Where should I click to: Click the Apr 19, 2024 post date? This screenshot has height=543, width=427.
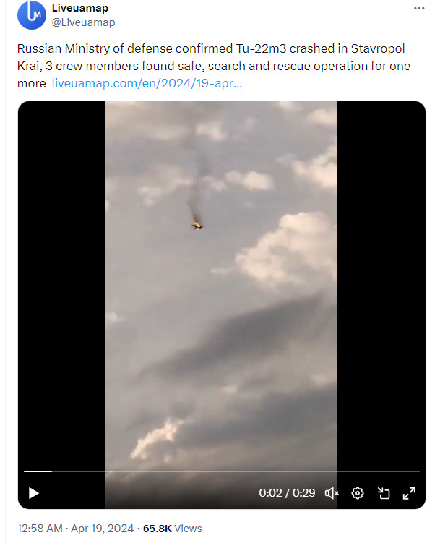pos(102,529)
